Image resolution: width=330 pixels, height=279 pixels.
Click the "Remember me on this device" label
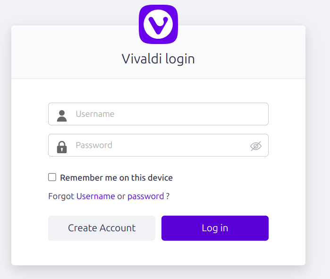pos(117,178)
